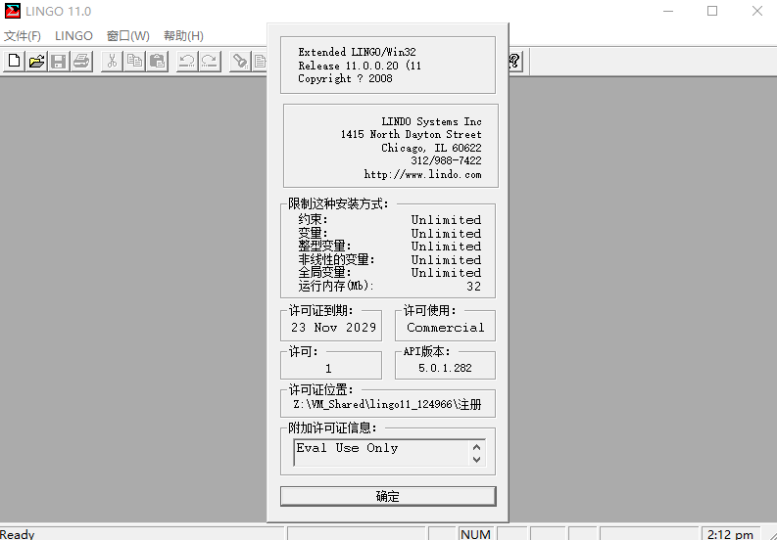Click the LINDO Systems Inc text
Viewport: 777px width, 540px height.
(431, 121)
